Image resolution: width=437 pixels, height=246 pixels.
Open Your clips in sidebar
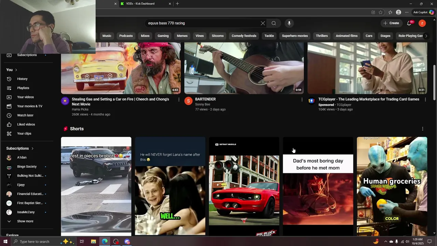27,134
